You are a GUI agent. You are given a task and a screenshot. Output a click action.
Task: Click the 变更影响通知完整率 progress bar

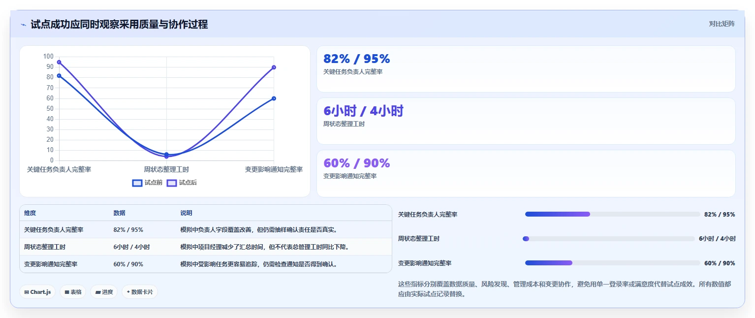coord(612,263)
